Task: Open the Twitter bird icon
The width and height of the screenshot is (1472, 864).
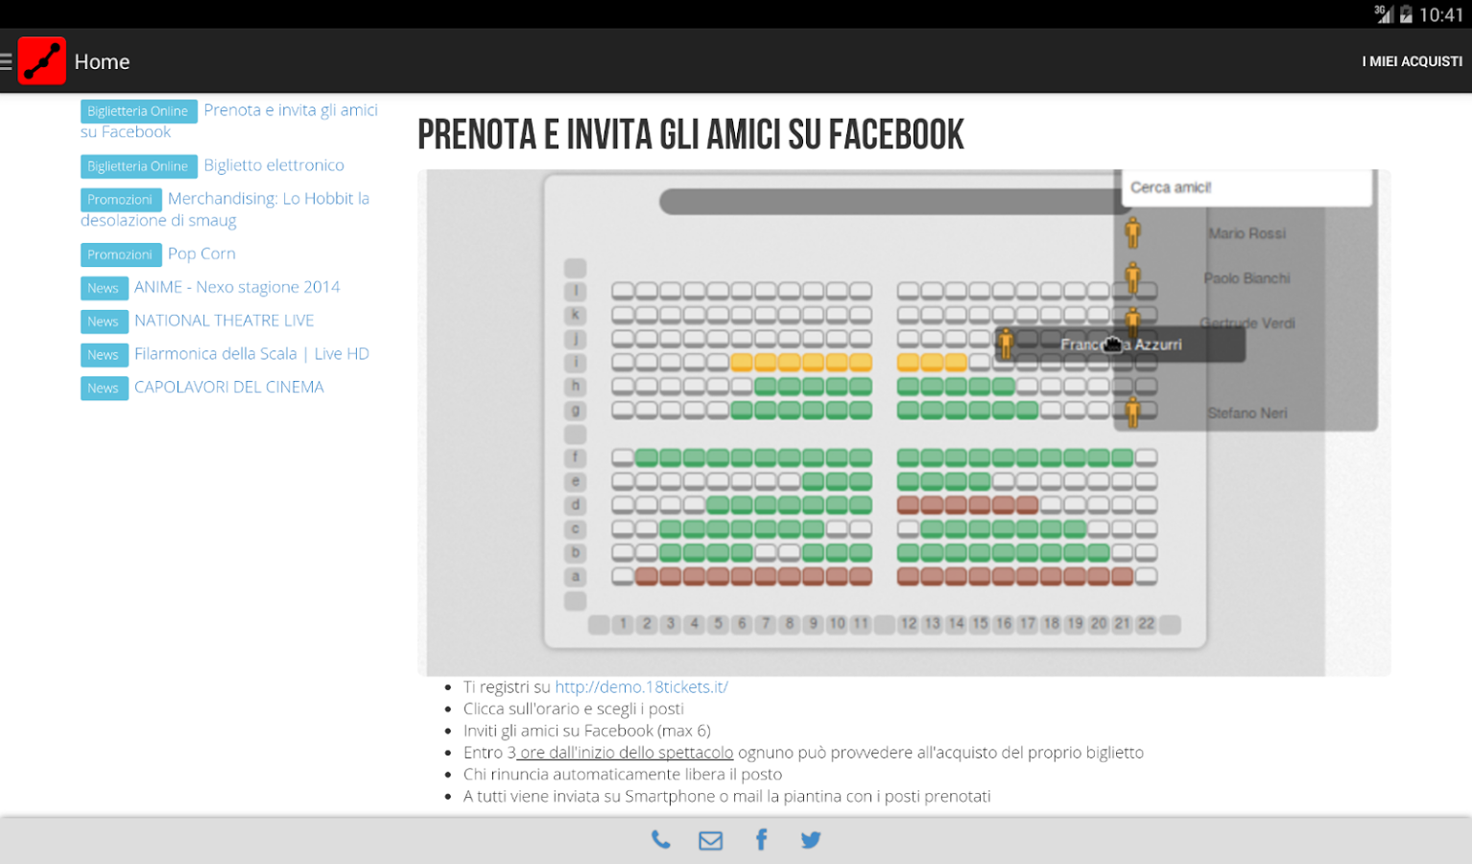Action: (x=811, y=840)
